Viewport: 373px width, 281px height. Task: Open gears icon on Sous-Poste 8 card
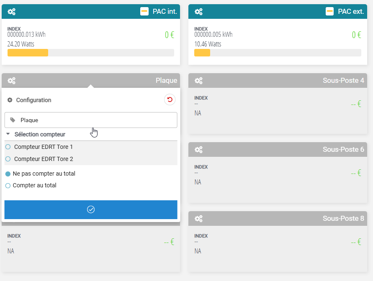coord(199,219)
